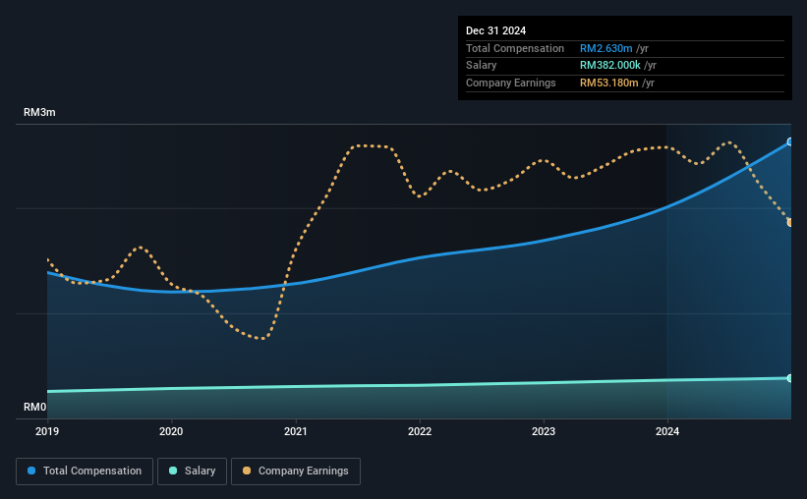The width and height of the screenshot is (807, 499).
Task: Click the tooltip Company Earnings row label
Action: [510, 83]
